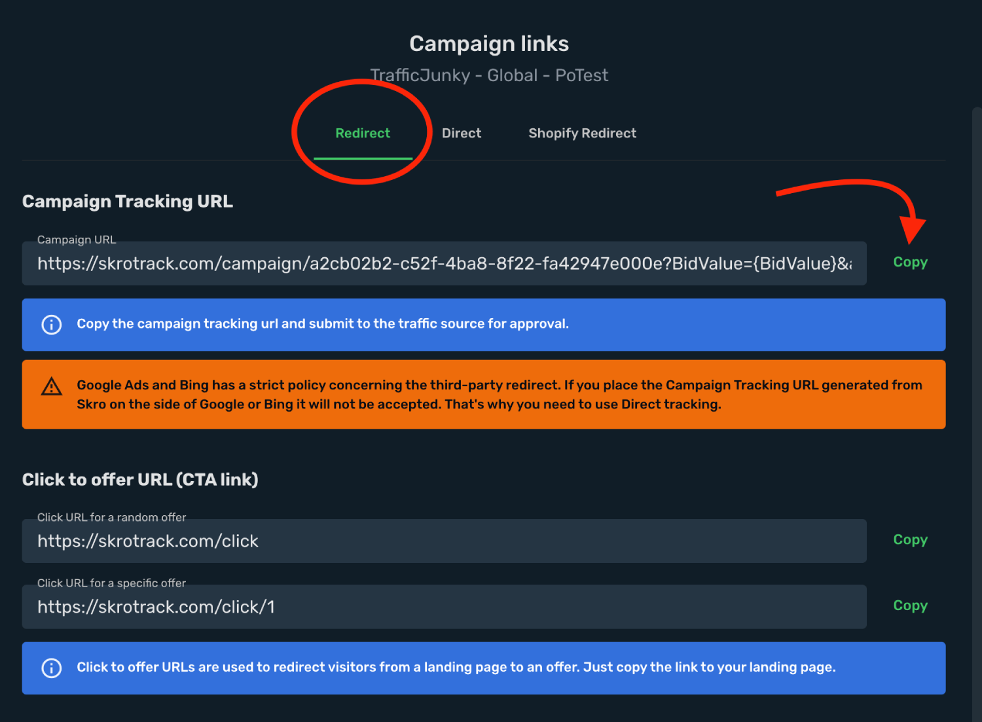This screenshot has height=722, width=982.
Task: Click warning triangle icon in orange banner
Action: point(52,387)
